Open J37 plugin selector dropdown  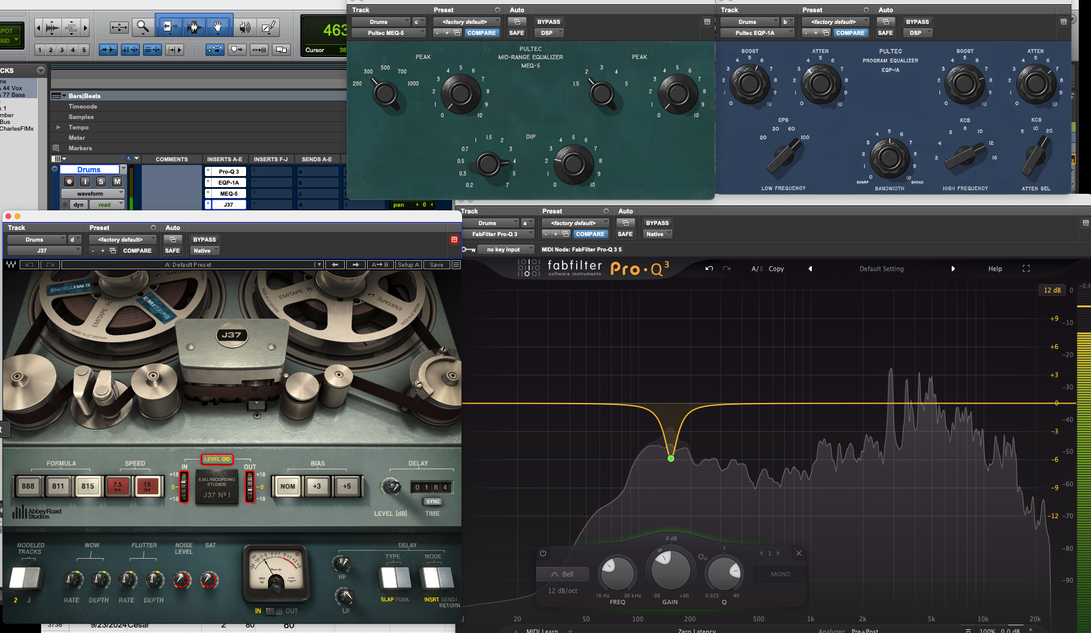(x=44, y=251)
